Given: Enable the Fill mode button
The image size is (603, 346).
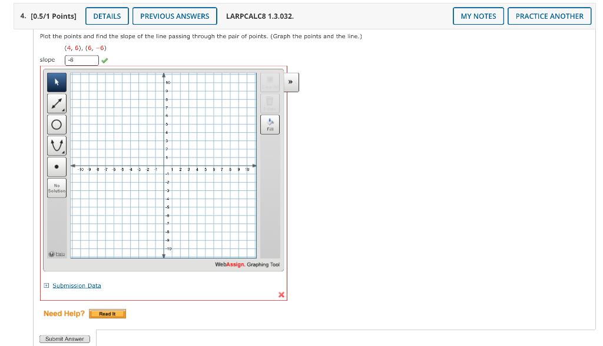Looking at the screenshot, I should tap(270, 124).
